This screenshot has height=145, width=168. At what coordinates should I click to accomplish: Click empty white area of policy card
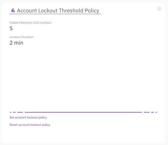(86, 75)
